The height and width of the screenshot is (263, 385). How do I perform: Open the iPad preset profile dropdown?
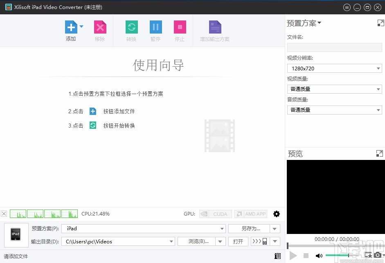pyautogui.click(x=143, y=229)
